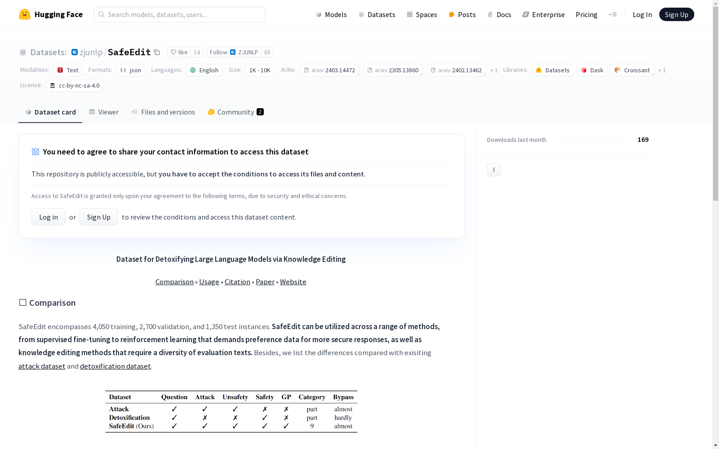The height and width of the screenshot is (449, 719).
Task: Open the ZJUNLP follower count of 65
Action: (267, 52)
